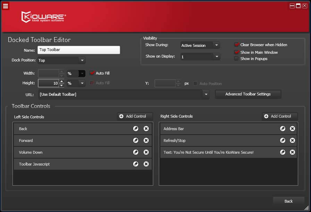Image resolution: width=311 pixels, height=212 pixels.
Task: Increase the Height value
Action: click(x=62, y=81)
